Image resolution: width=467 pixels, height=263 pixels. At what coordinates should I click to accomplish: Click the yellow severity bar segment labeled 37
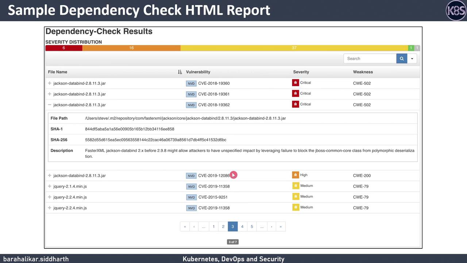[294, 48]
